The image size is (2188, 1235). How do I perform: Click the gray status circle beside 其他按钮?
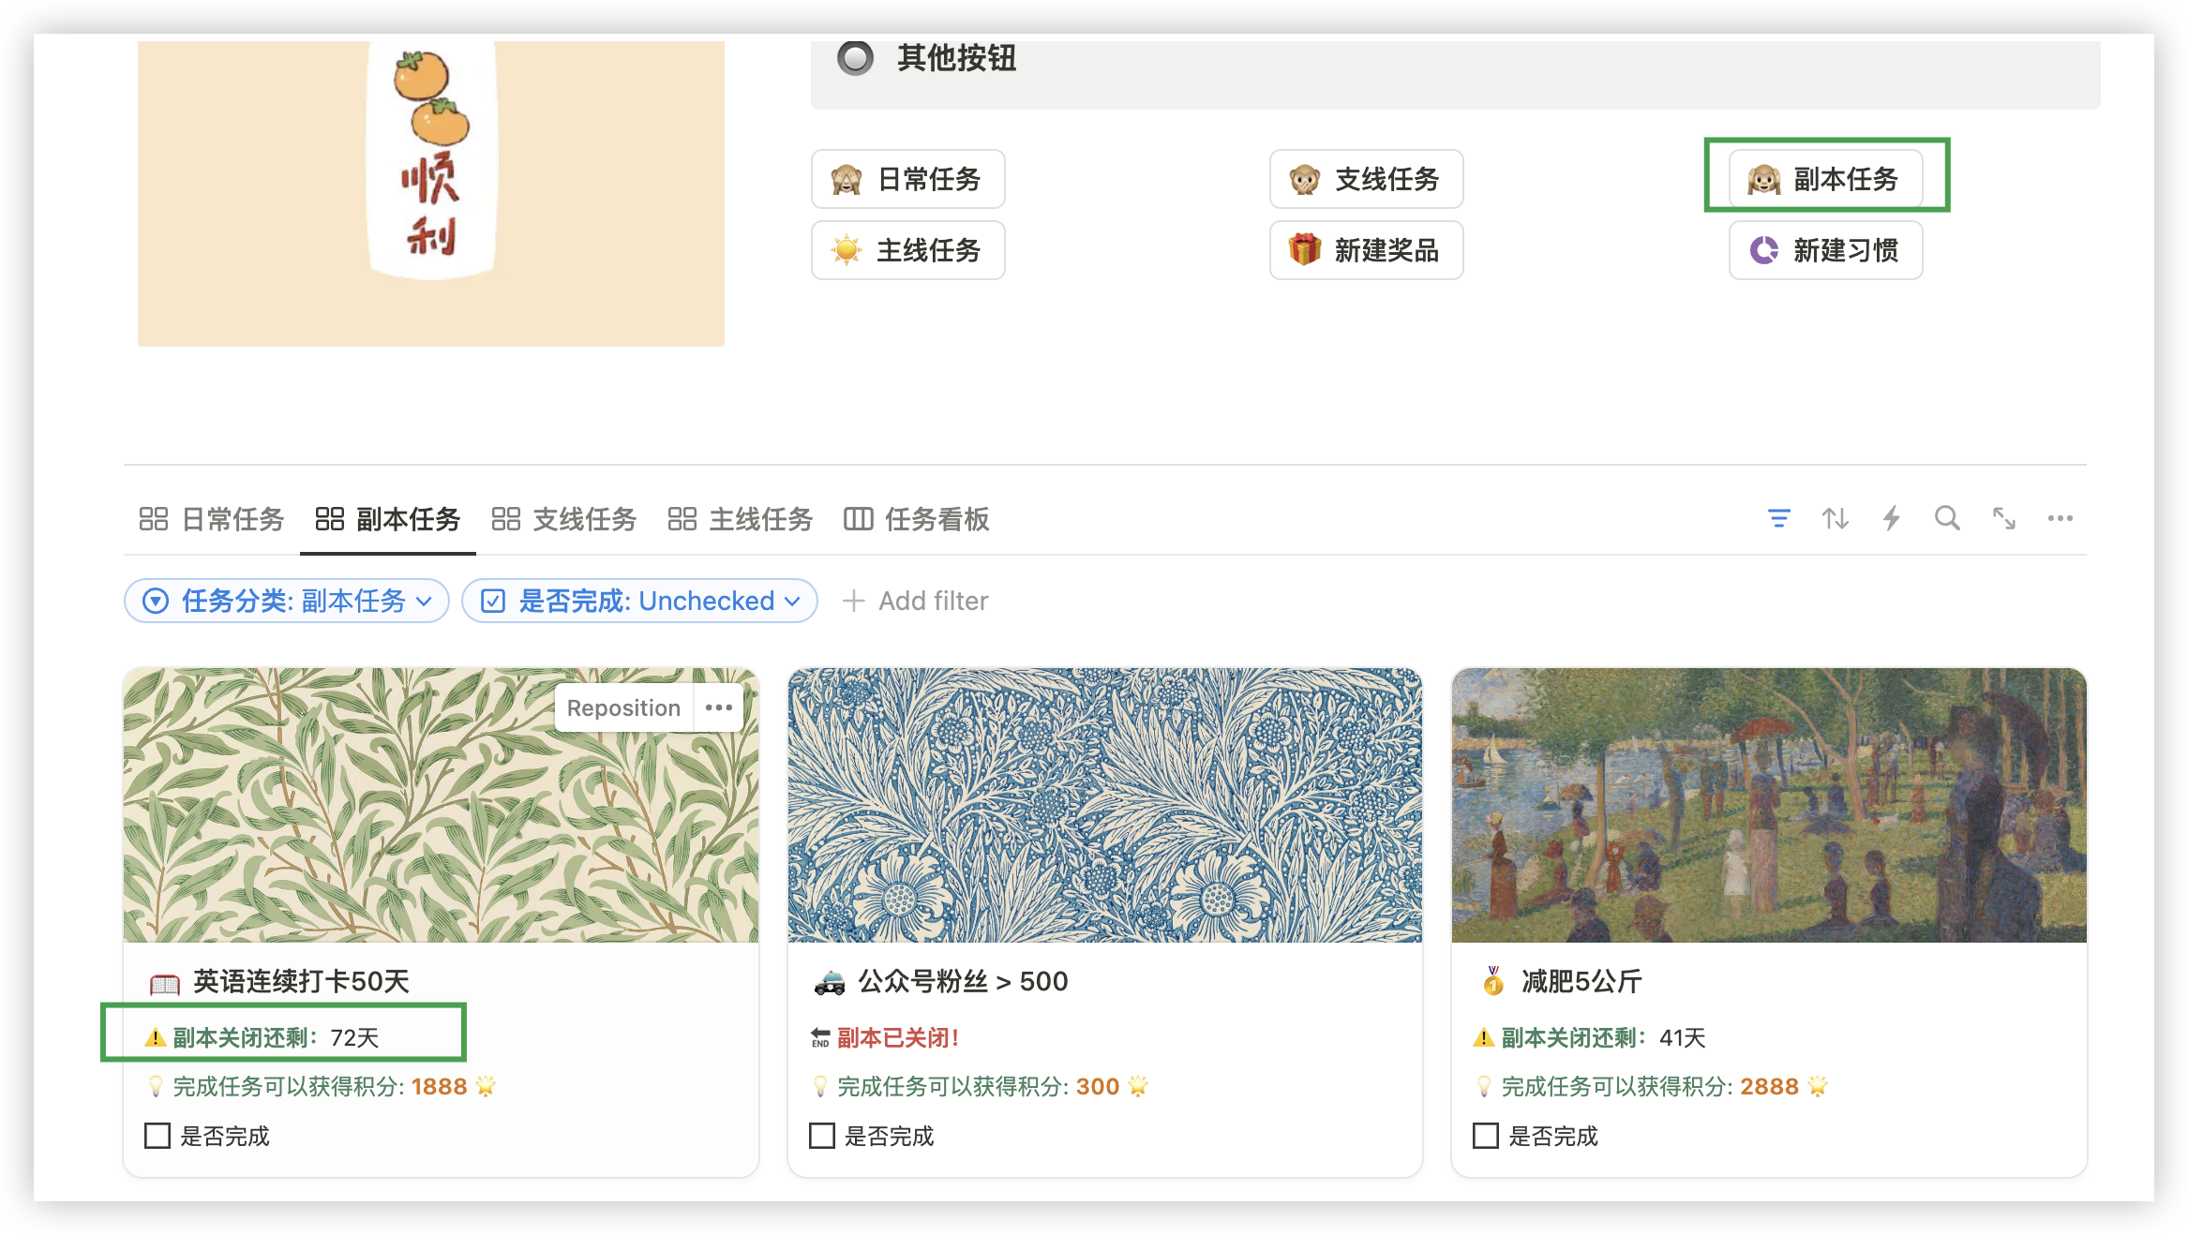coord(854,59)
